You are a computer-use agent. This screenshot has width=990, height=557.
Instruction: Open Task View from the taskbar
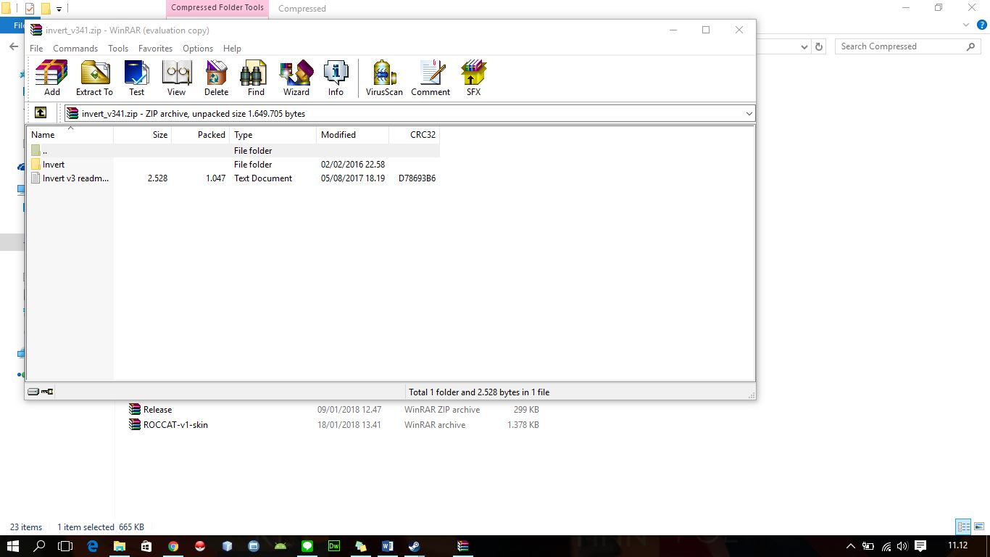tap(66, 546)
